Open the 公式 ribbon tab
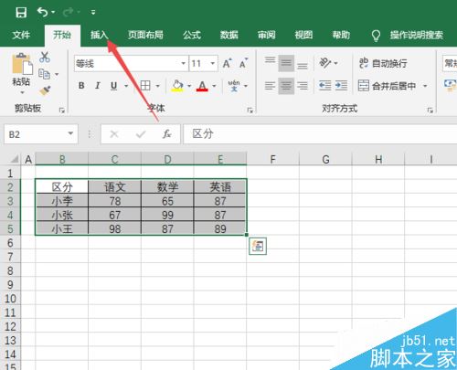Image resolution: width=457 pixels, height=370 pixels. click(192, 35)
